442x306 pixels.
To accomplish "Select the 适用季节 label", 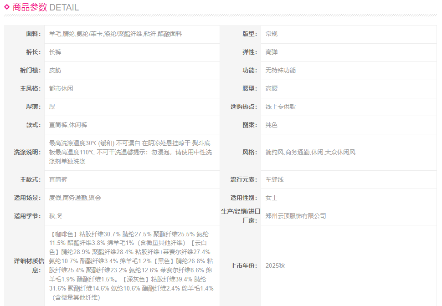I will (27, 216).
